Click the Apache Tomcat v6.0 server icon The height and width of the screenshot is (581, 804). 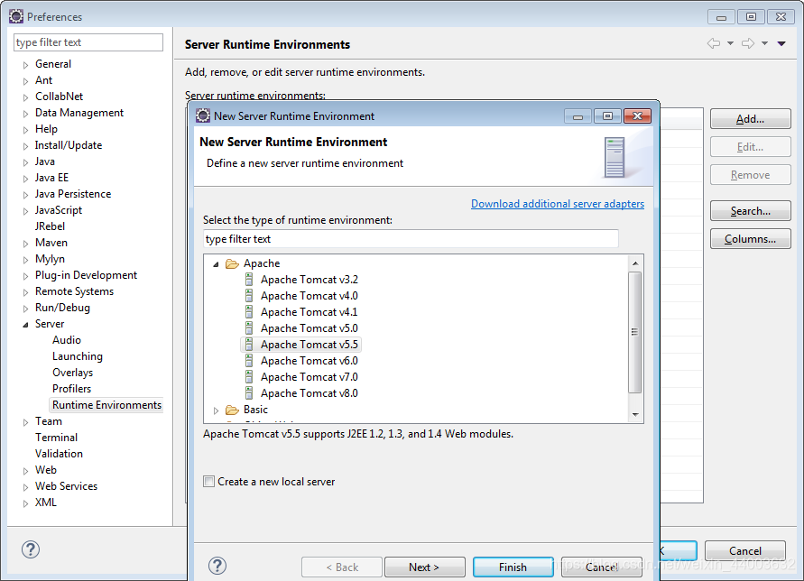(249, 361)
